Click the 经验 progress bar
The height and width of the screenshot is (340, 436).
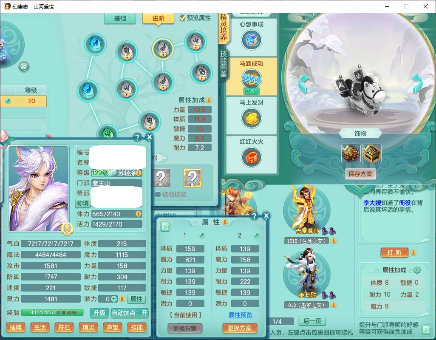tap(53, 312)
